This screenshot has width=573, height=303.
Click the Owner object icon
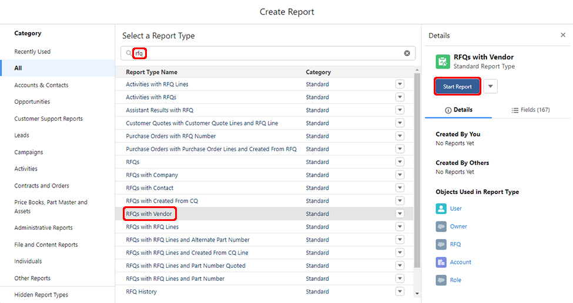coord(441,226)
